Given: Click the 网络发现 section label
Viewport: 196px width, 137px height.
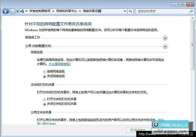Looking at the screenshot, I should pos(37,52).
